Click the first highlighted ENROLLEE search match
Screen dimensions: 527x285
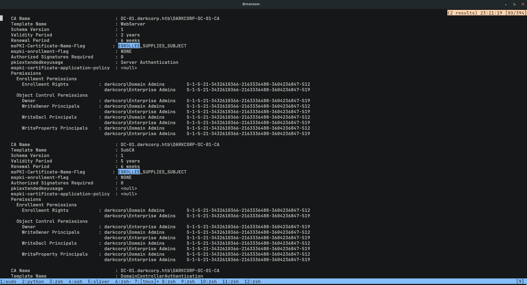[x=129, y=46]
